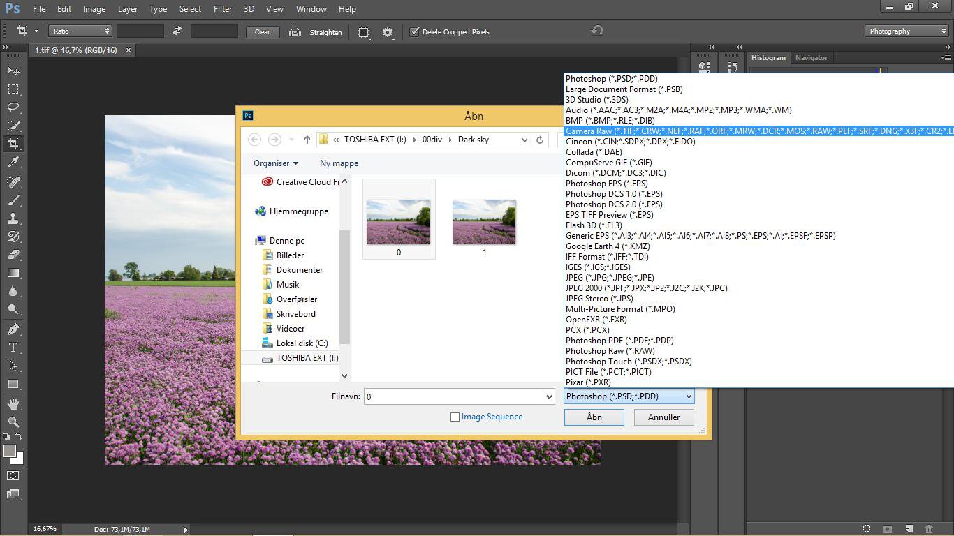The width and height of the screenshot is (954, 536).
Task: Select the Zoom tool
Action: pyautogui.click(x=13, y=422)
